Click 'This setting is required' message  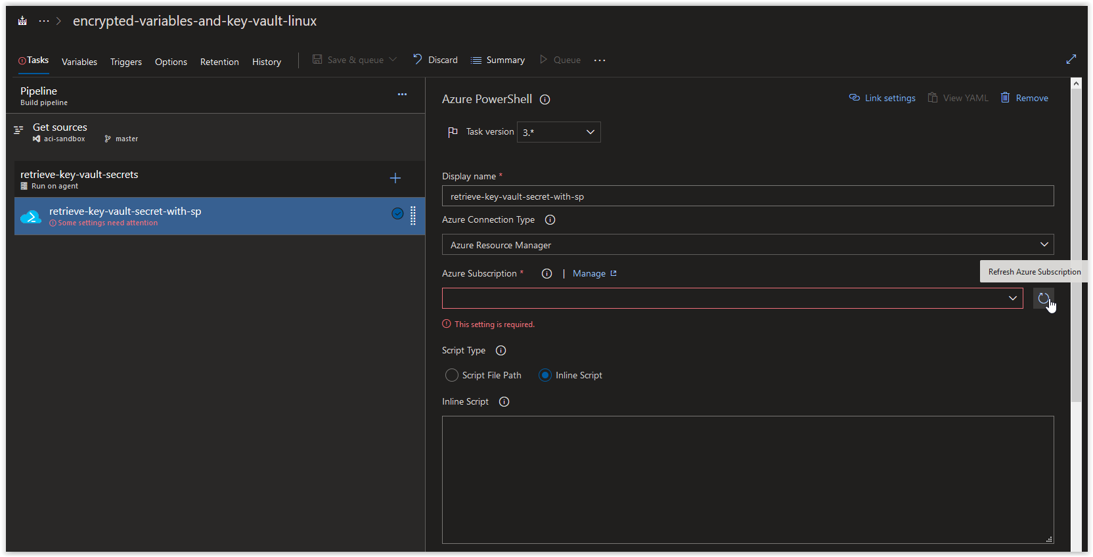pos(489,324)
